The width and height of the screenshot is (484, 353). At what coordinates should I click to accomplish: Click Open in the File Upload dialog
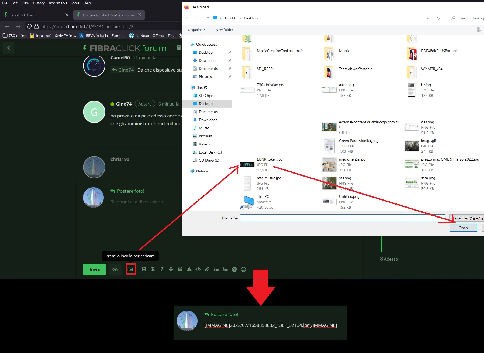(x=463, y=228)
